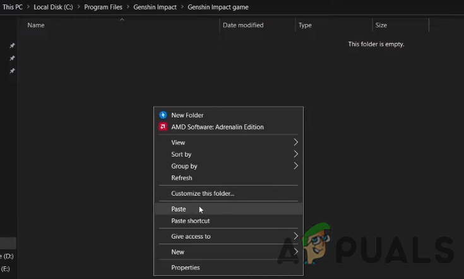Click the sort arrow above Name column
Viewport: 464px width, 279px height.
122,20
